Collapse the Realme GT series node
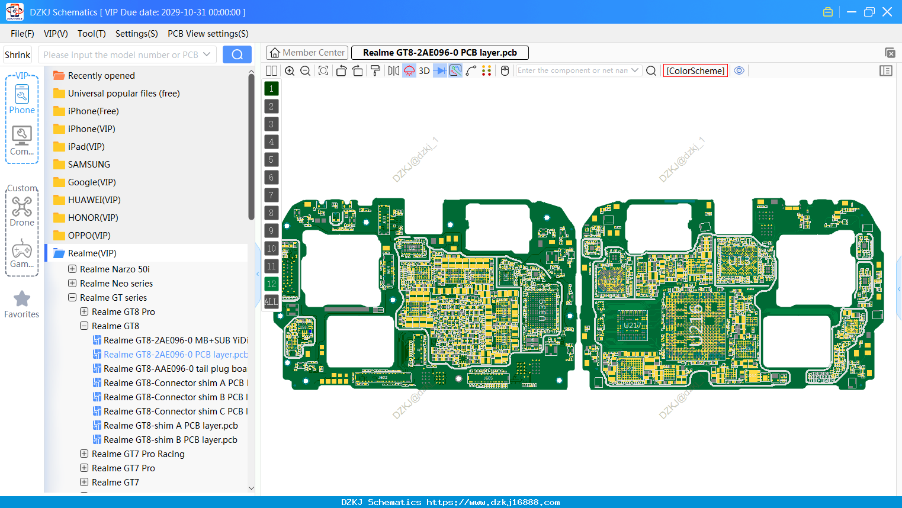Screen dimensions: 902x508 coord(72,297)
